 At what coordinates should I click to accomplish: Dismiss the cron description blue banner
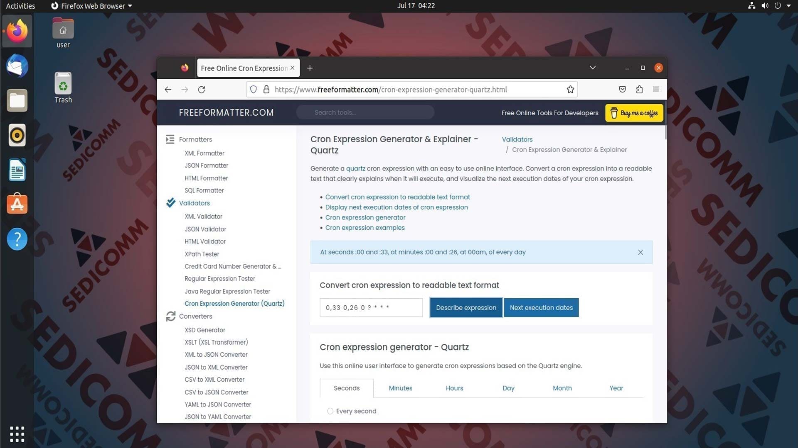640,252
